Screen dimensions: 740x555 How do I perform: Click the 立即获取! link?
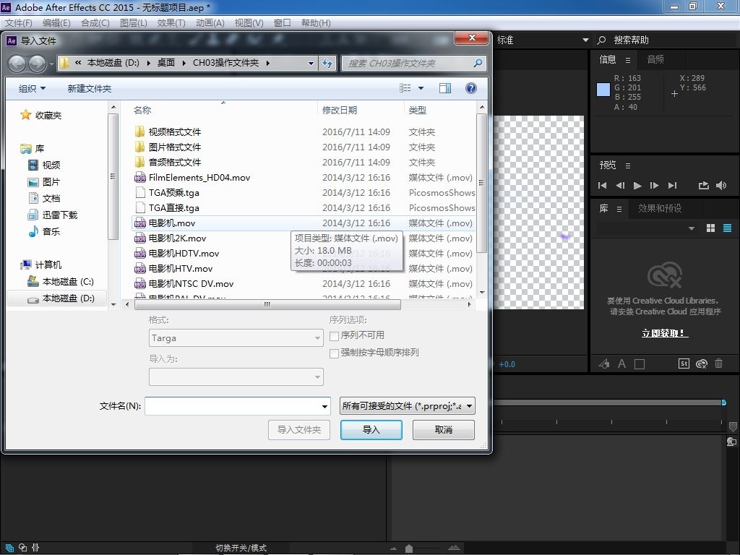tap(665, 333)
